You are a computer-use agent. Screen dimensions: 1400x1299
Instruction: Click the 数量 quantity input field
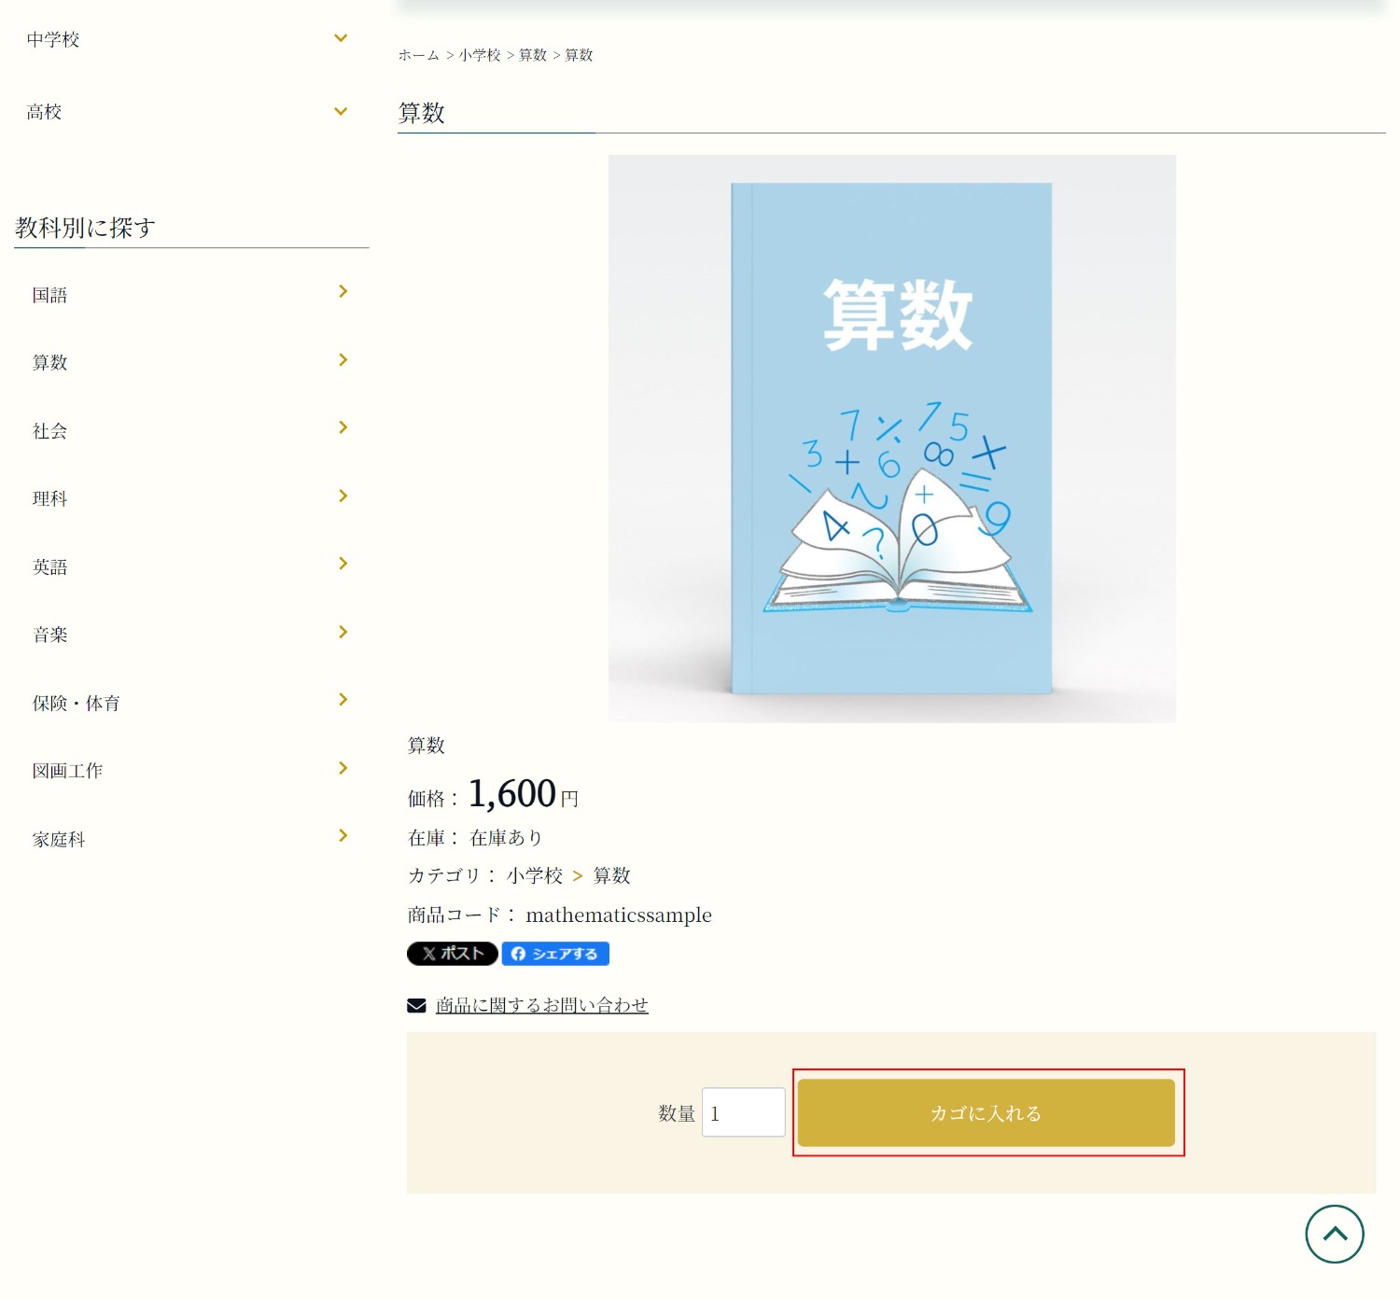(743, 1112)
